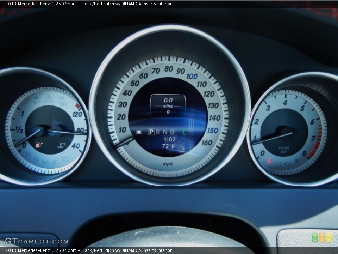Screen dimensions: 338x254
Task: Click the rear fog light icon
Action: pyautogui.click(x=36, y=159)
